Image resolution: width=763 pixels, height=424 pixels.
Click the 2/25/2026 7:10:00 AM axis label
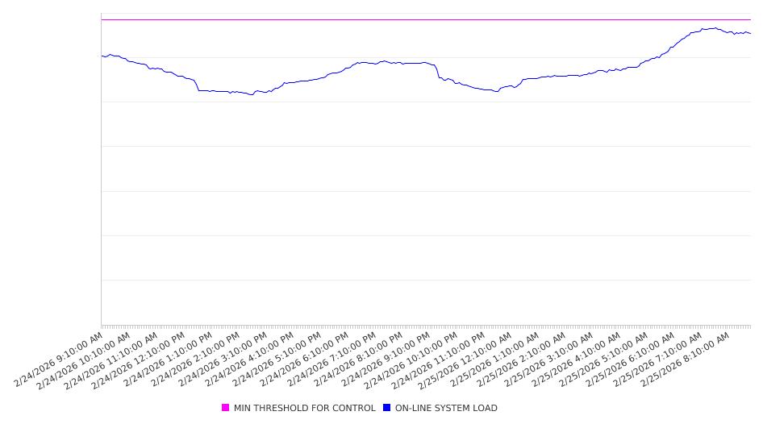tap(659, 359)
